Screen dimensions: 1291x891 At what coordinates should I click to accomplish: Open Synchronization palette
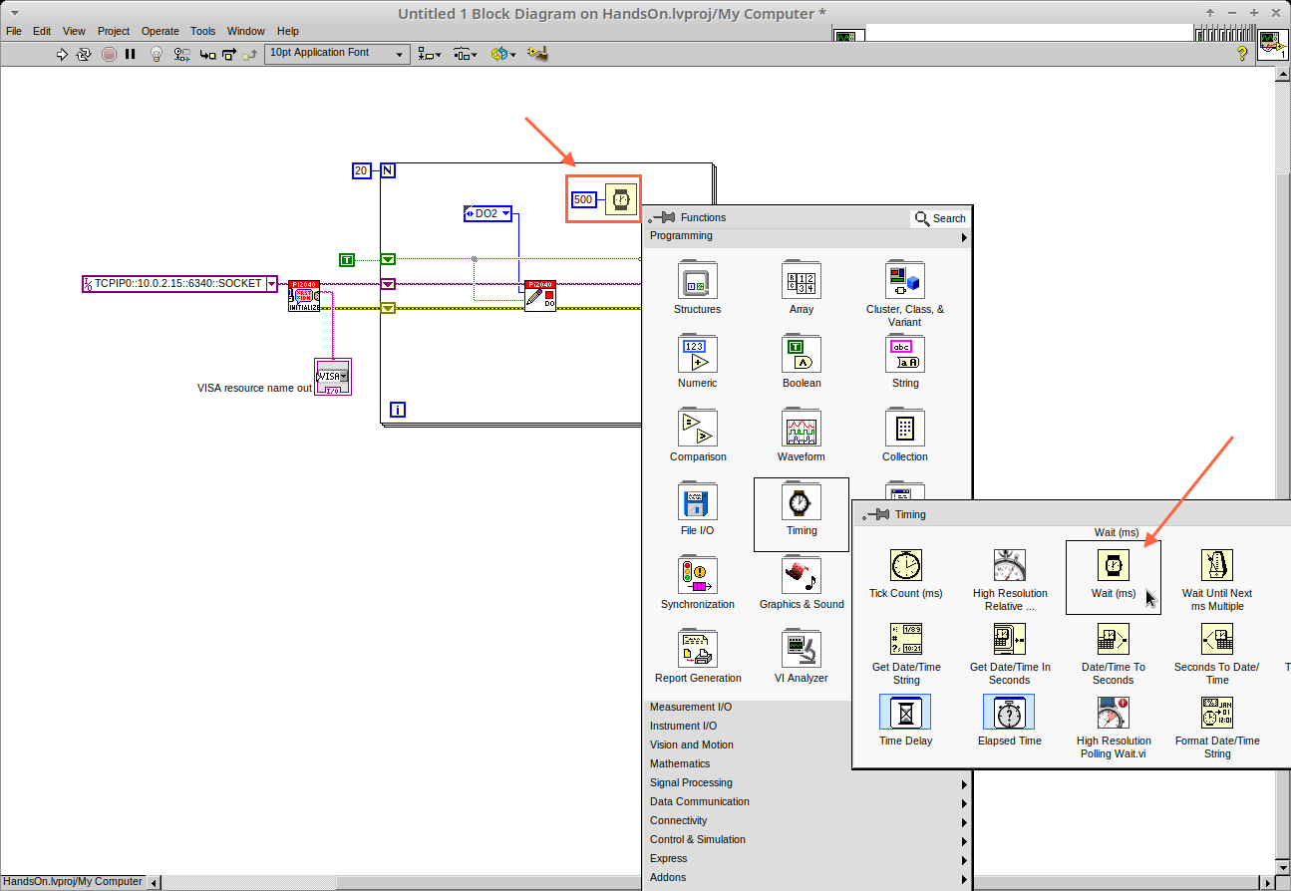697,583
